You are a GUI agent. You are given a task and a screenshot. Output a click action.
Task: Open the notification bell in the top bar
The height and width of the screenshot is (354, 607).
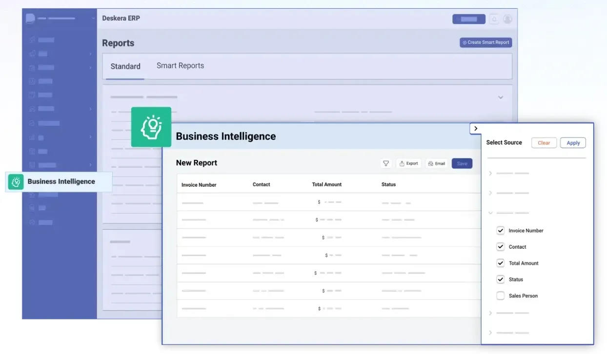(x=494, y=19)
